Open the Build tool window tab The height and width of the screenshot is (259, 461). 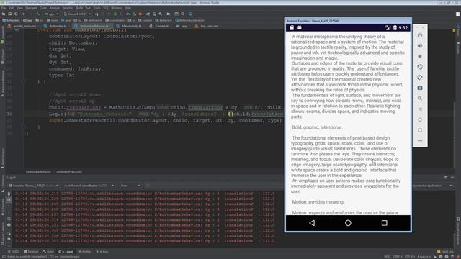point(48,252)
